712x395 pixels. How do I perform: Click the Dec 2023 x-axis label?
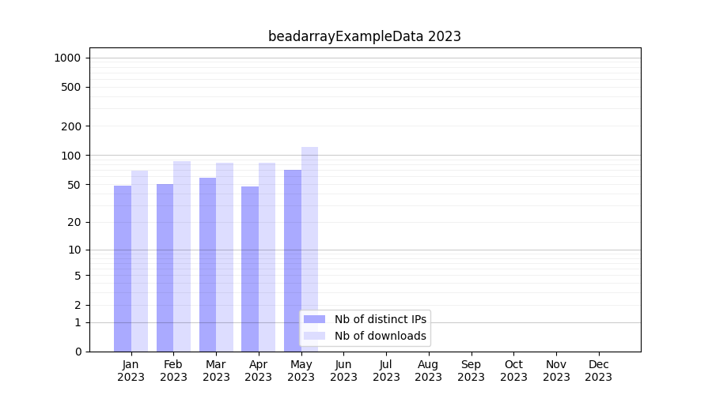[598, 371]
